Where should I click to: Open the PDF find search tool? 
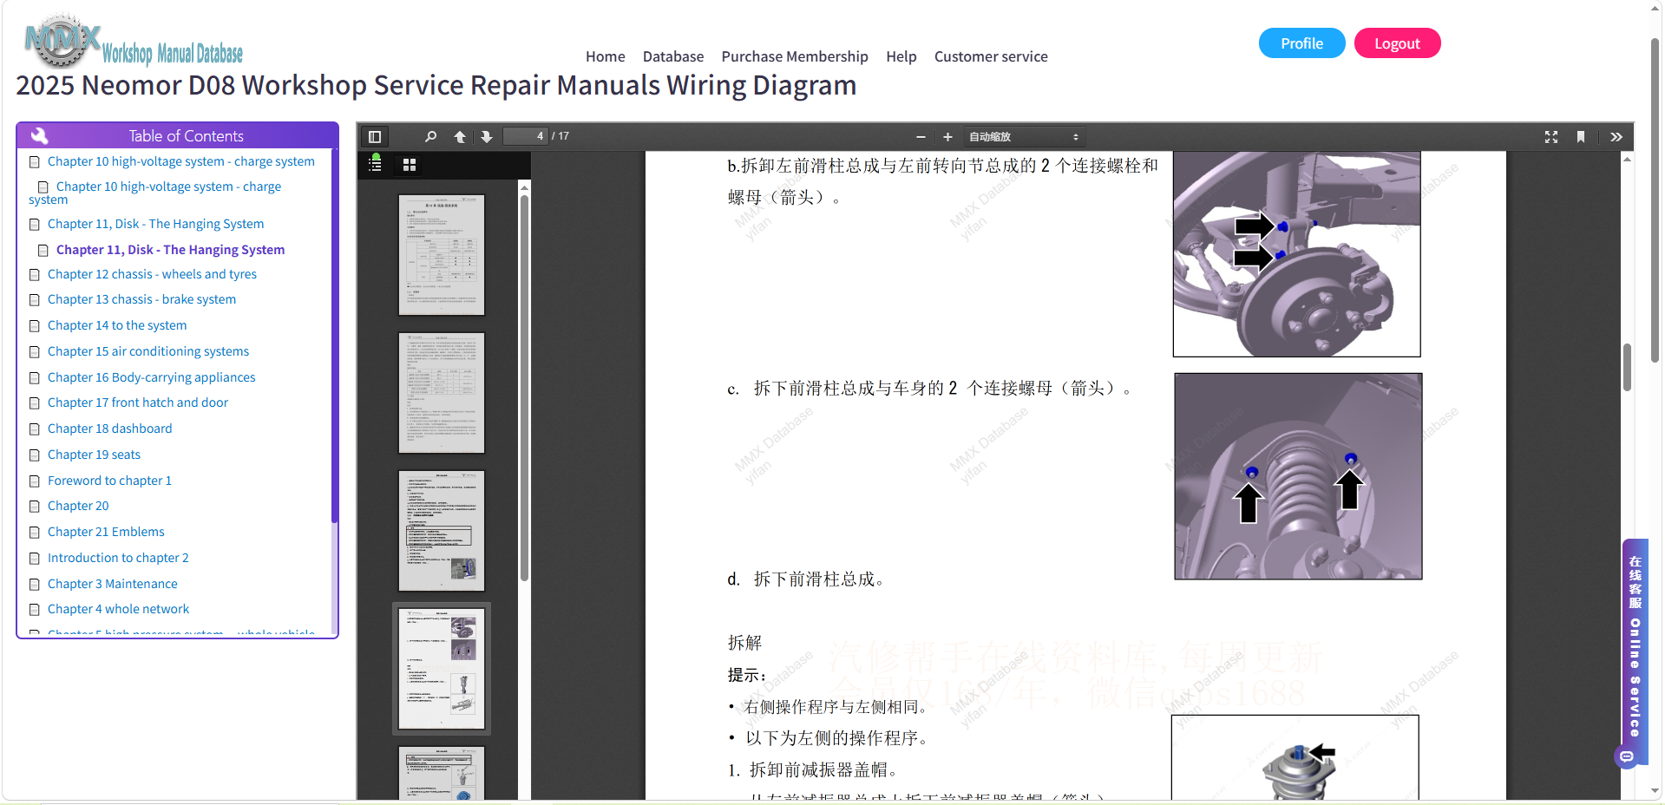tap(430, 137)
